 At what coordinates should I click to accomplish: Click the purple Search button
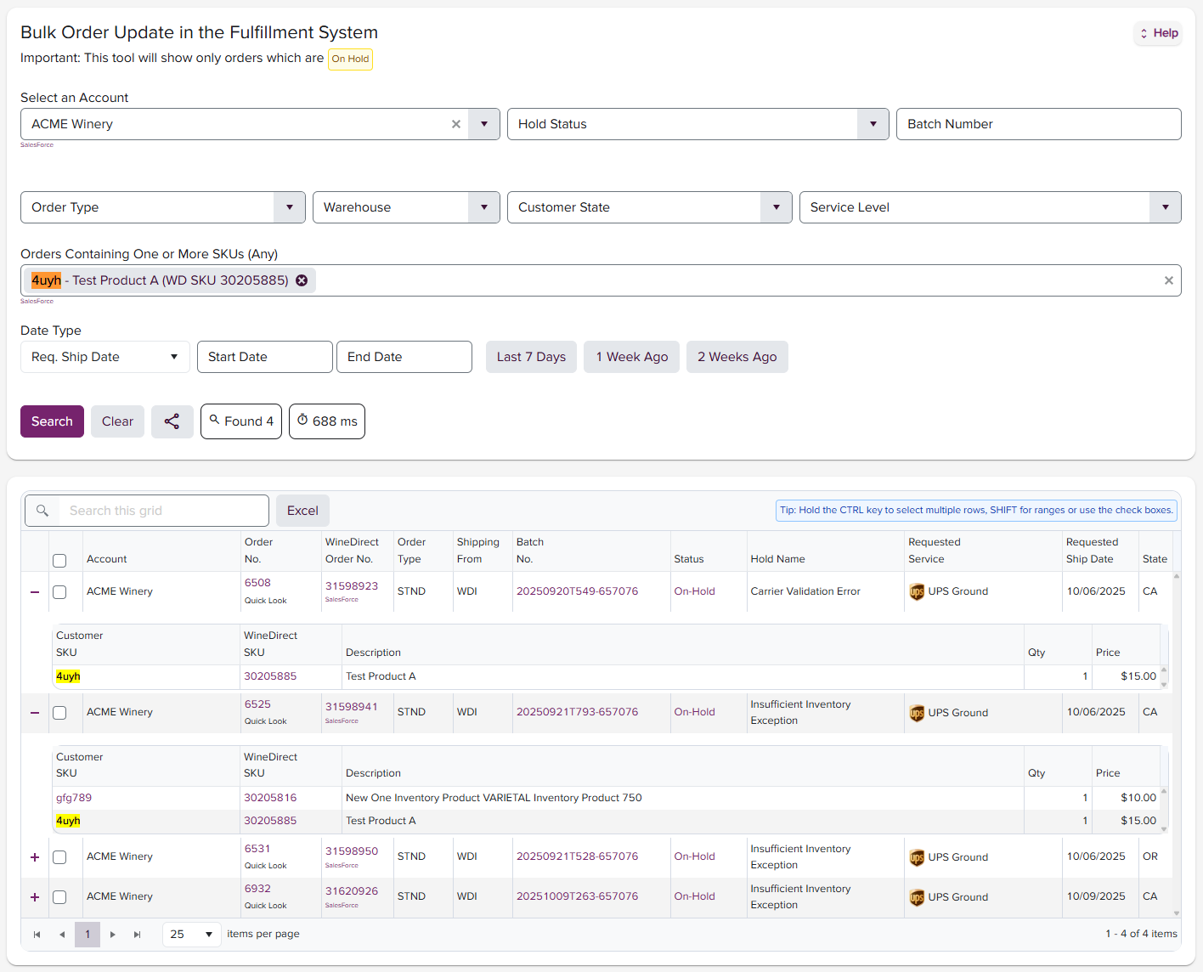click(x=52, y=421)
